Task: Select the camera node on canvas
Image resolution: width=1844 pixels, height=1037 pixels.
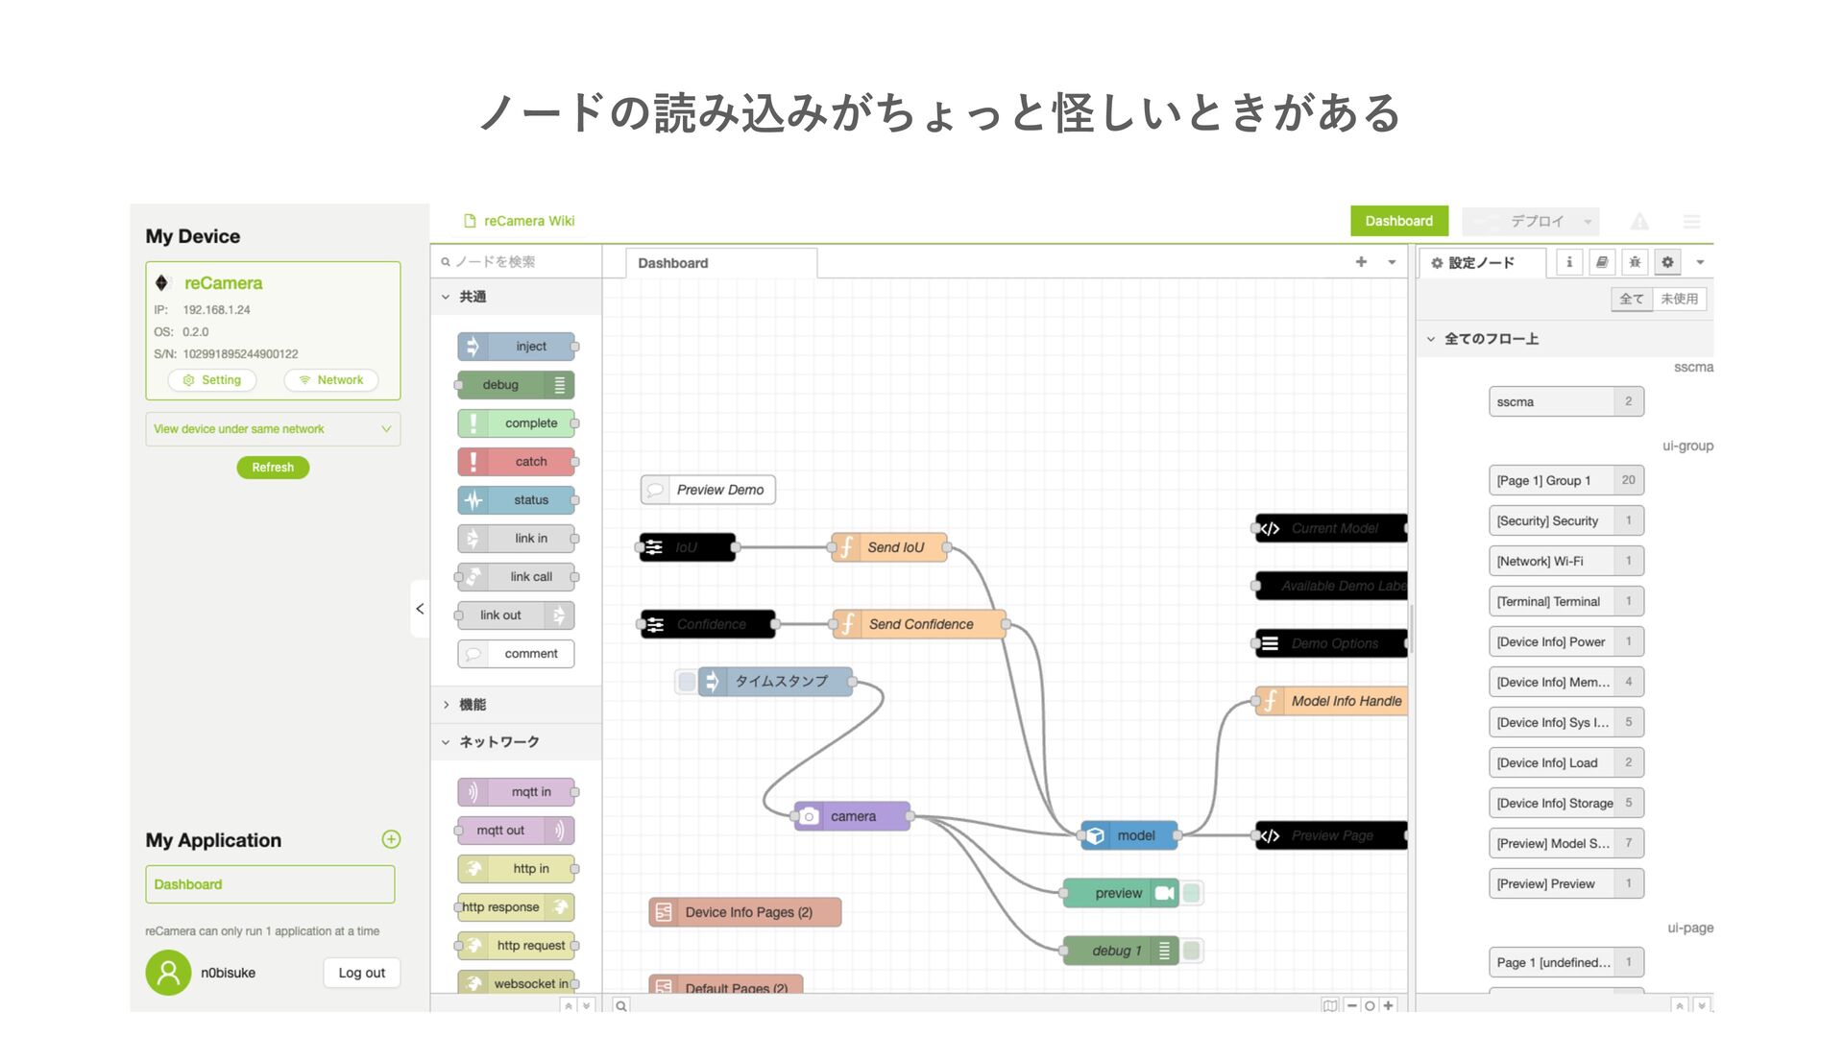Action: click(x=852, y=816)
